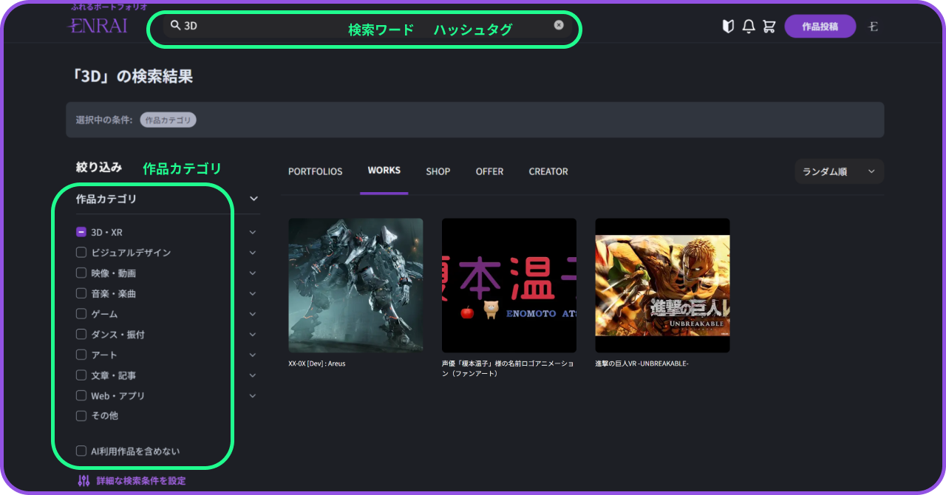This screenshot has width=946, height=495.
Task: Switch to the PORTFOLIOS tab
Action: [315, 171]
